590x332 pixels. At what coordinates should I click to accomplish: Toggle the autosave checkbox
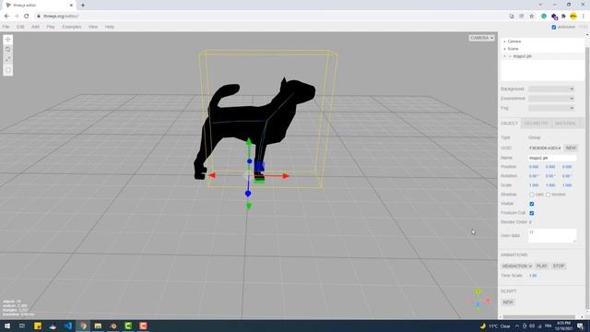[553, 27]
